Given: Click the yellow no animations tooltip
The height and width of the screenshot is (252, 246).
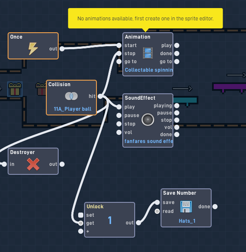Looking at the screenshot, I should [x=145, y=18].
